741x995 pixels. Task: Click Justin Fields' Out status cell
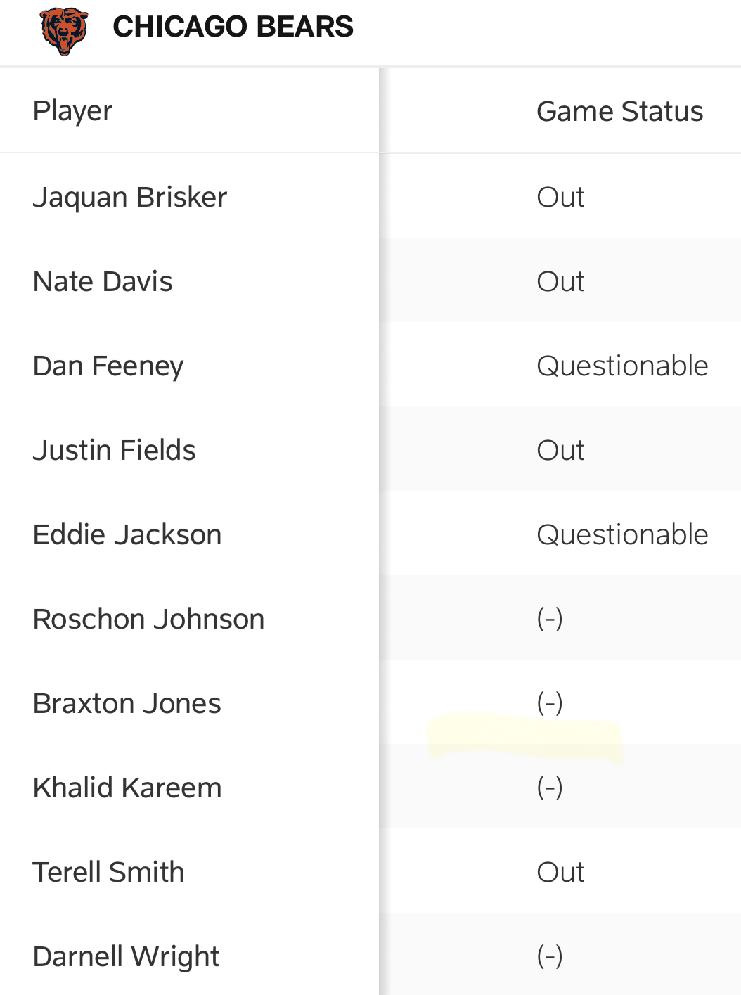(x=560, y=450)
